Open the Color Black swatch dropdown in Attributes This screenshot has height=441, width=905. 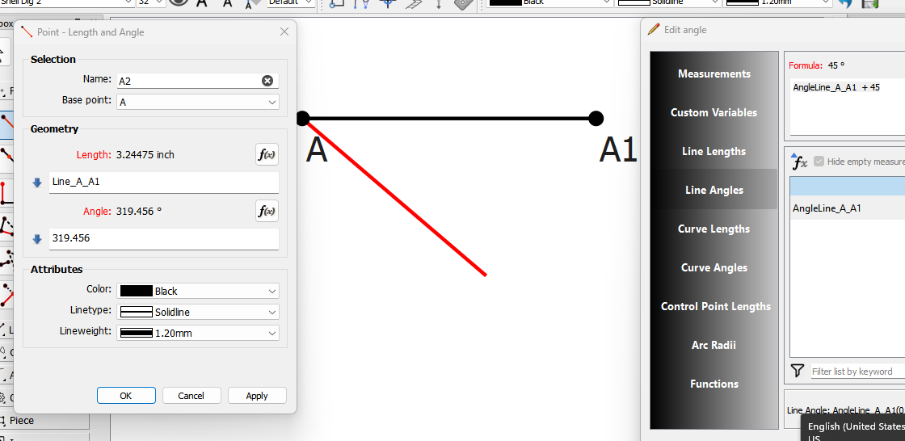tap(197, 291)
